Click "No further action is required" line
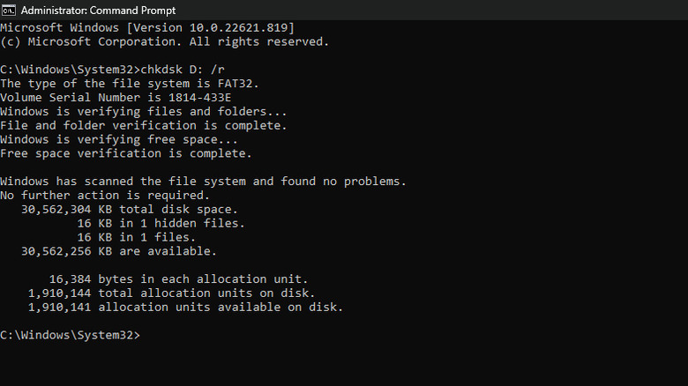The image size is (688, 386). coord(105,195)
